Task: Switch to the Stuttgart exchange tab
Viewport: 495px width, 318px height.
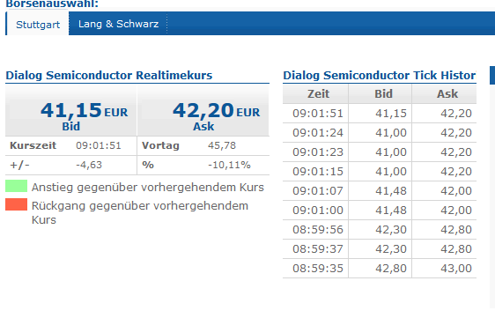Action: pyautogui.click(x=38, y=24)
